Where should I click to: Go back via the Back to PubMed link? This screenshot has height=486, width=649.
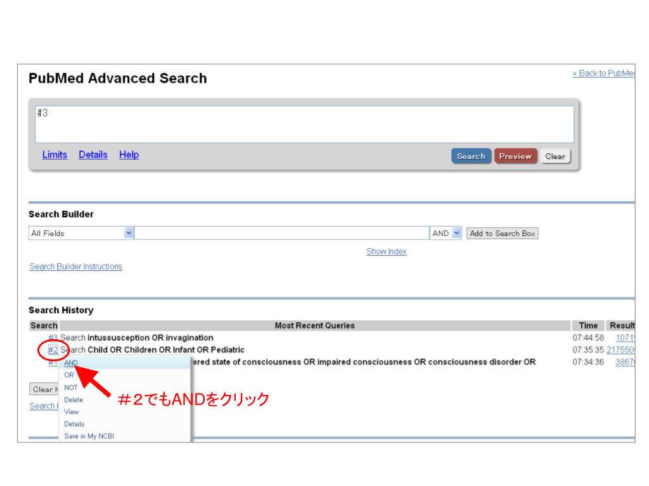[603, 73]
